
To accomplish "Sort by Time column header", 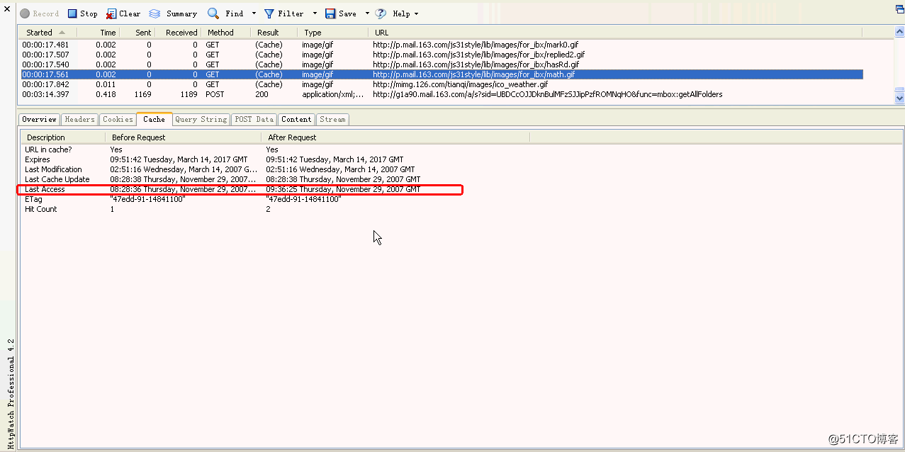I will [x=99, y=33].
